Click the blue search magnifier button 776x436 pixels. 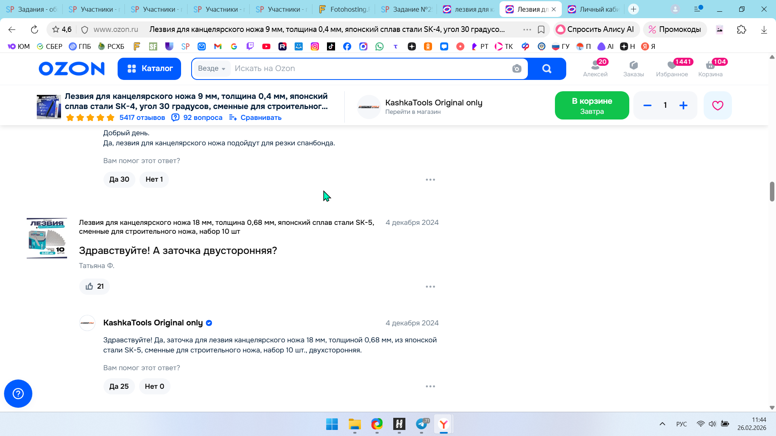[546, 69]
